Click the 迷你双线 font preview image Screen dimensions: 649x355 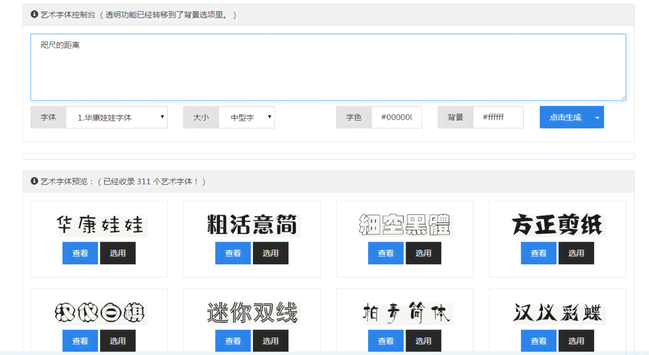point(253,312)
